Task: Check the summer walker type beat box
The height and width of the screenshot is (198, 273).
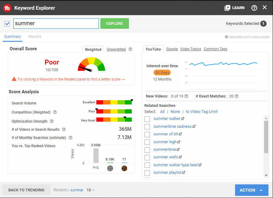Action: tap(147, 165)
